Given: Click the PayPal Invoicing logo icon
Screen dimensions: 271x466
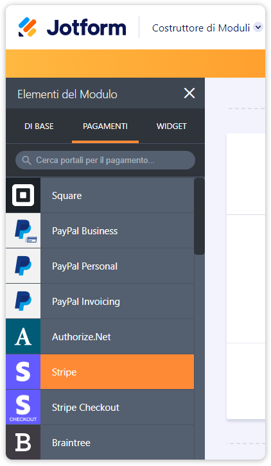Looking at the screenshot, I should [x=23, y=301].
